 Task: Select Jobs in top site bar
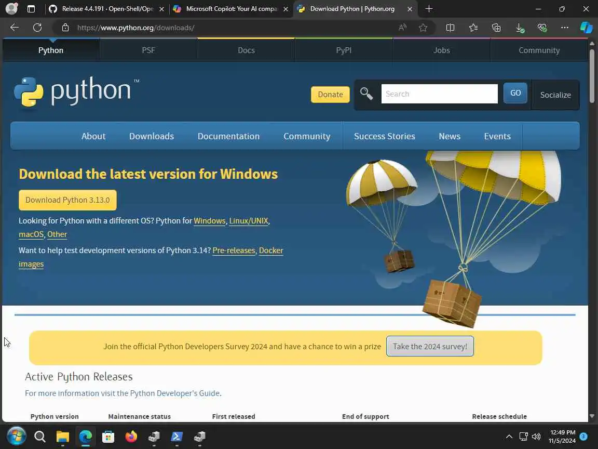(x=441, y=50)
